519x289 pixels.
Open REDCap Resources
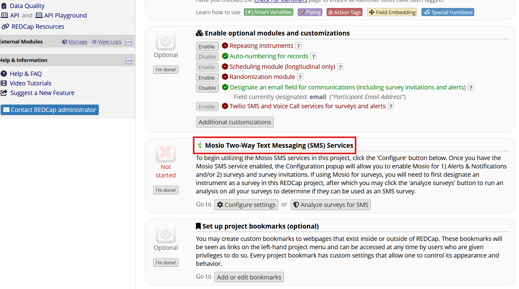click(x=38, y=27)
